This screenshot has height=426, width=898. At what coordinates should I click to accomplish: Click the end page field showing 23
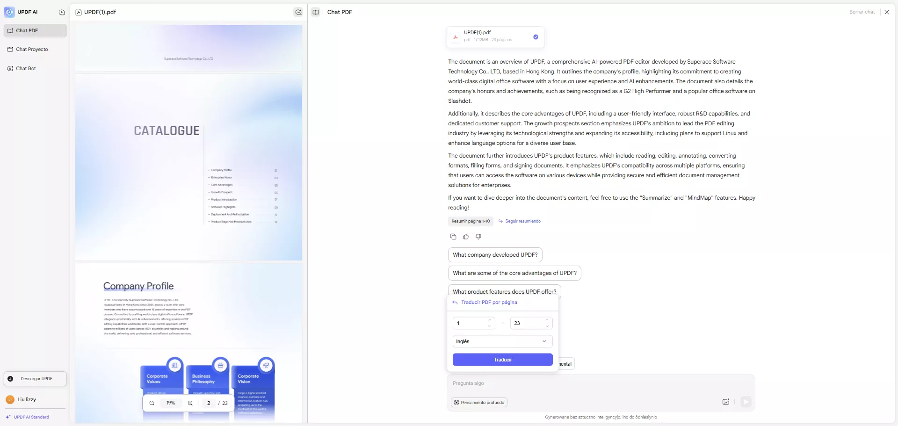(528, 323)
